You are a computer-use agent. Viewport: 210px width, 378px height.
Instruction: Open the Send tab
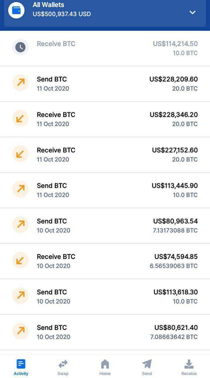(x=147, y=367)
